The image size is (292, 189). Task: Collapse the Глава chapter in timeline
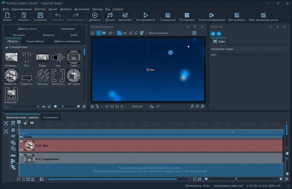click(21, 137)
